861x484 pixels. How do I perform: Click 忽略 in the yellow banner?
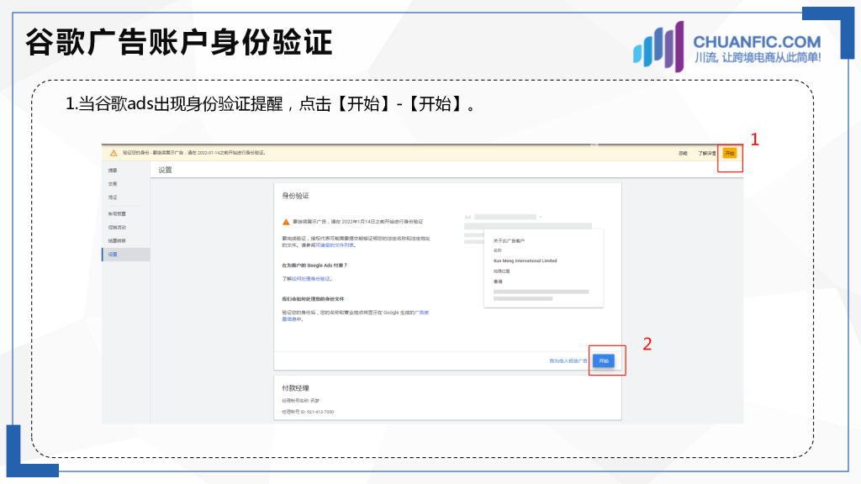pos(683,153)
